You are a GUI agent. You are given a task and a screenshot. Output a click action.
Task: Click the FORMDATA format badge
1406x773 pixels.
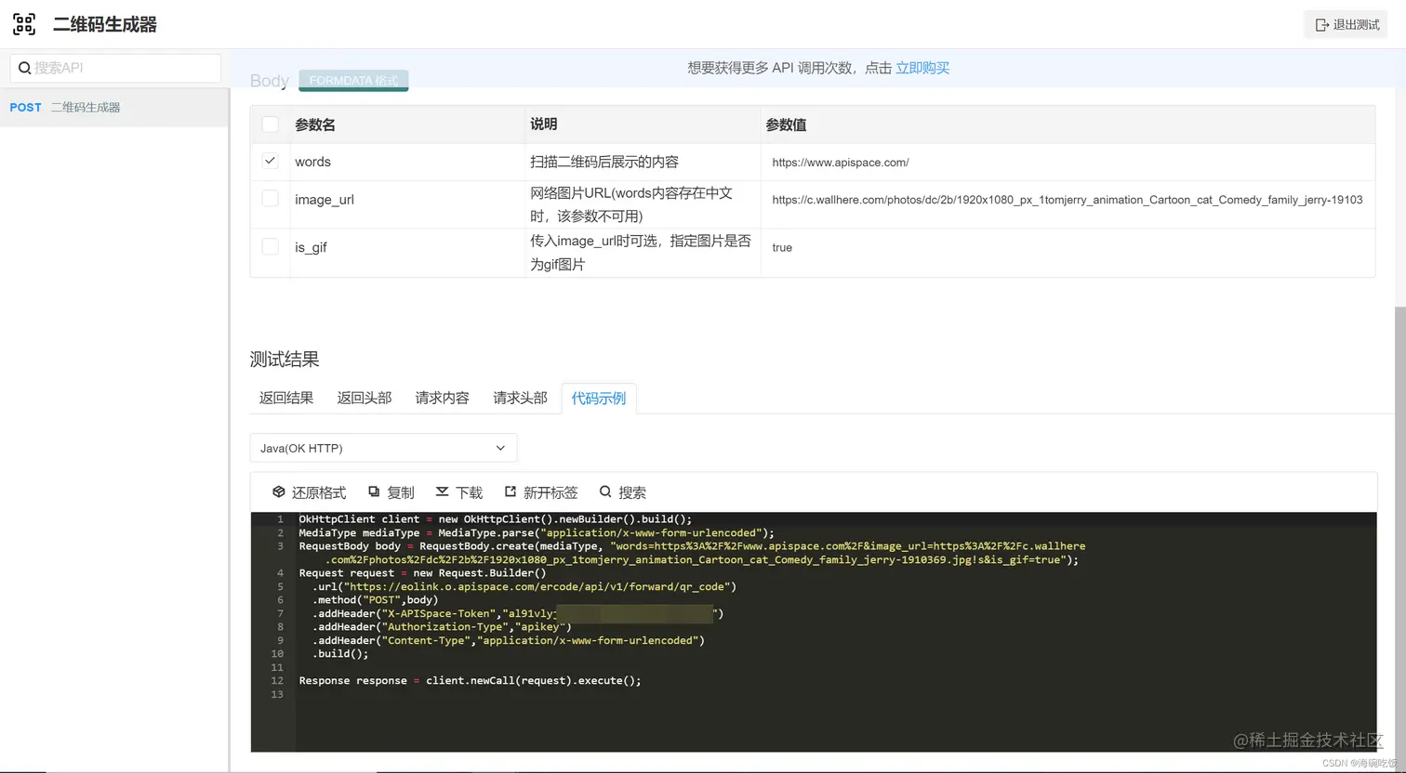[x=353, y=81]
